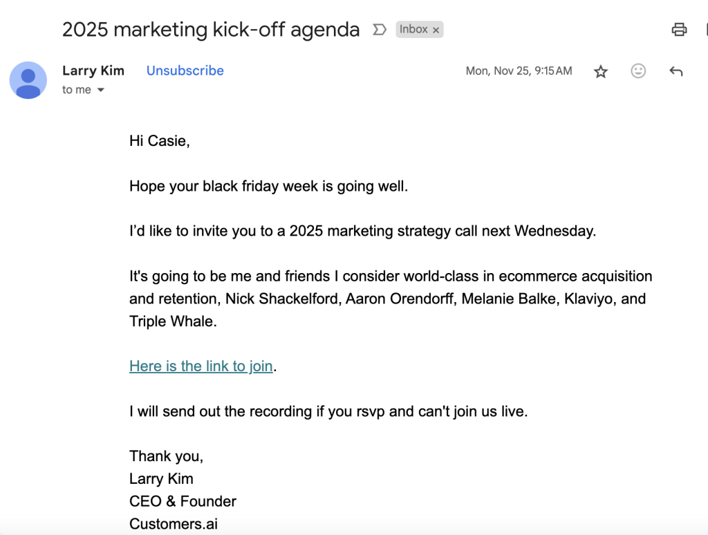708x535 pixels.
Task: Click Larry Kim's profile avatar
Action: pos(28,80)
